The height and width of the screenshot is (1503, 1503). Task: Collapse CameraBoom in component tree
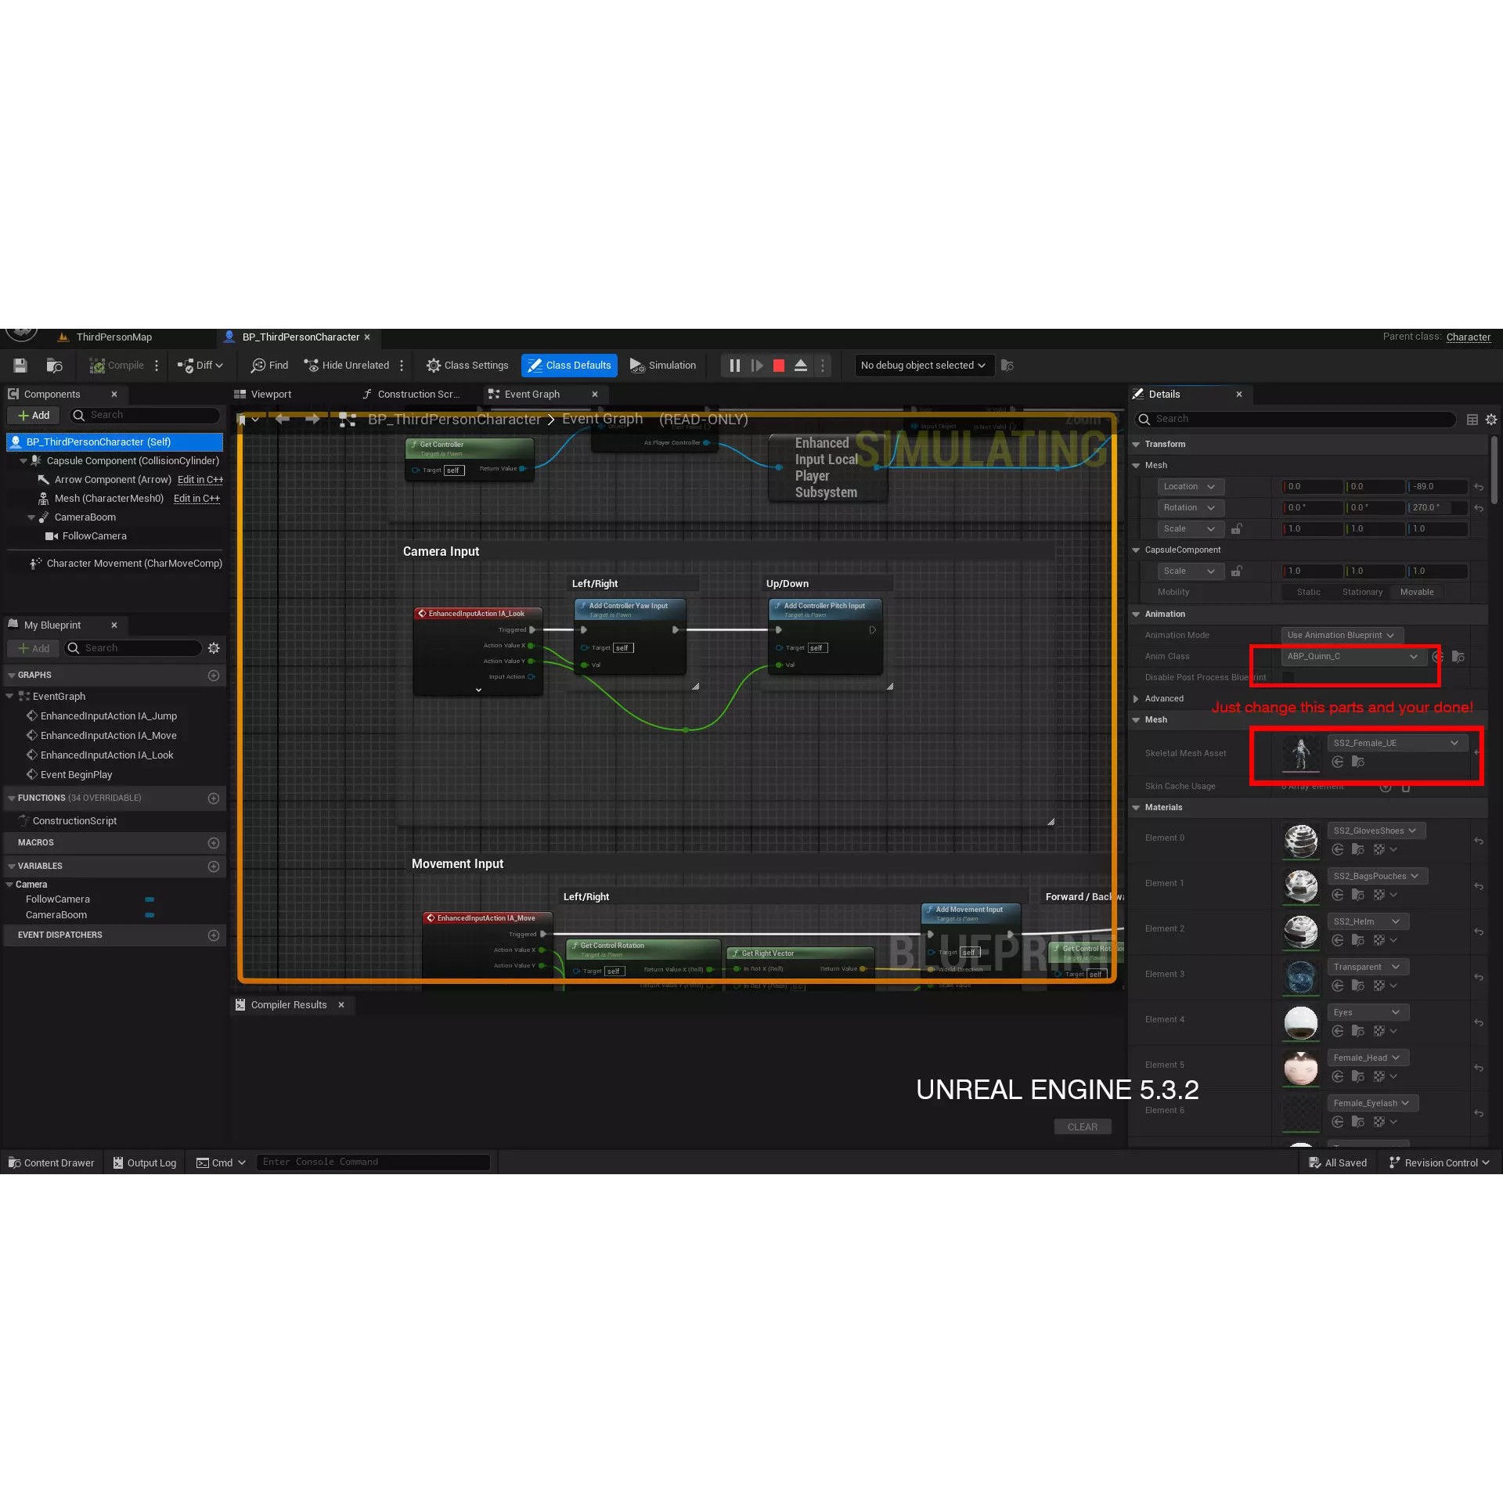[31, 517]
